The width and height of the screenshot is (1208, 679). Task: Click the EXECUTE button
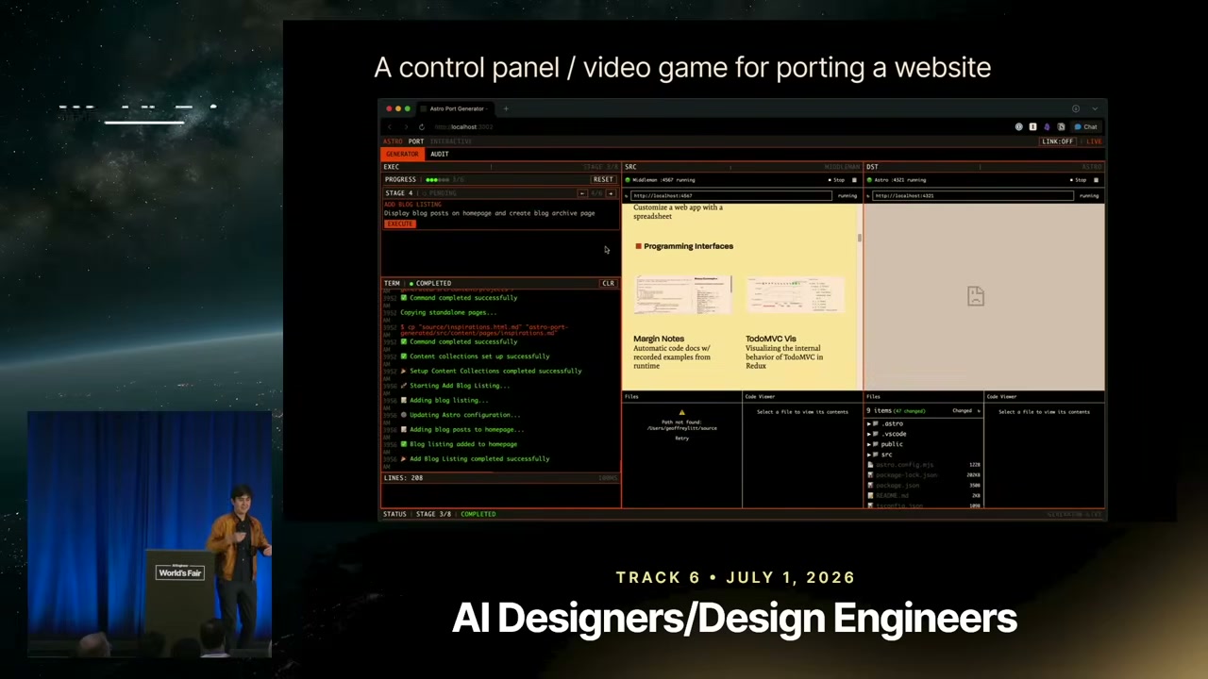point(400,224)
